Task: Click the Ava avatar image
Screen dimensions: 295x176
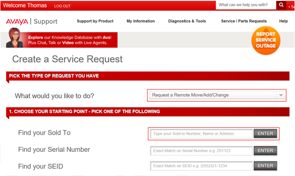Action: pos(15,38)
